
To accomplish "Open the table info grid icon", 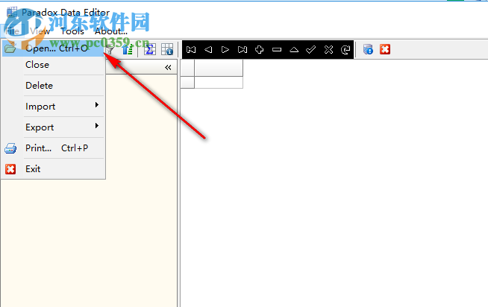I will coord(167,49).
